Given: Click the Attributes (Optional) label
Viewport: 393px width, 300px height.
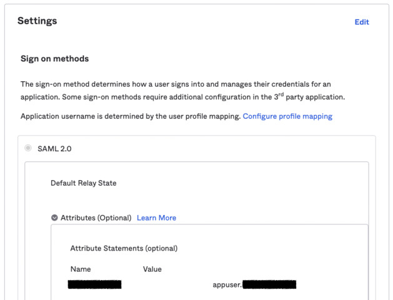Looking at the screenshot, I should [x=96, y=217].
